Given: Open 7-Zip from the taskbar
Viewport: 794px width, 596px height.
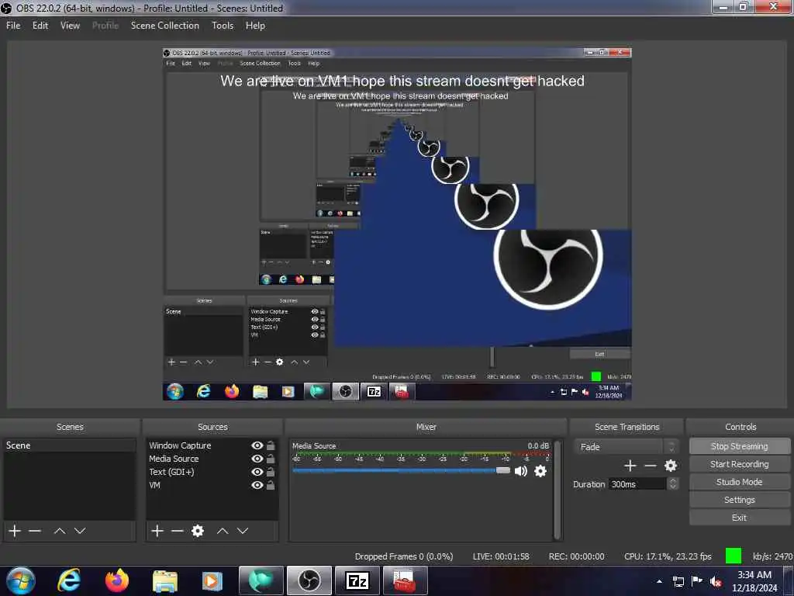Looking at the screenshot, I should click(x=357, y=580).
